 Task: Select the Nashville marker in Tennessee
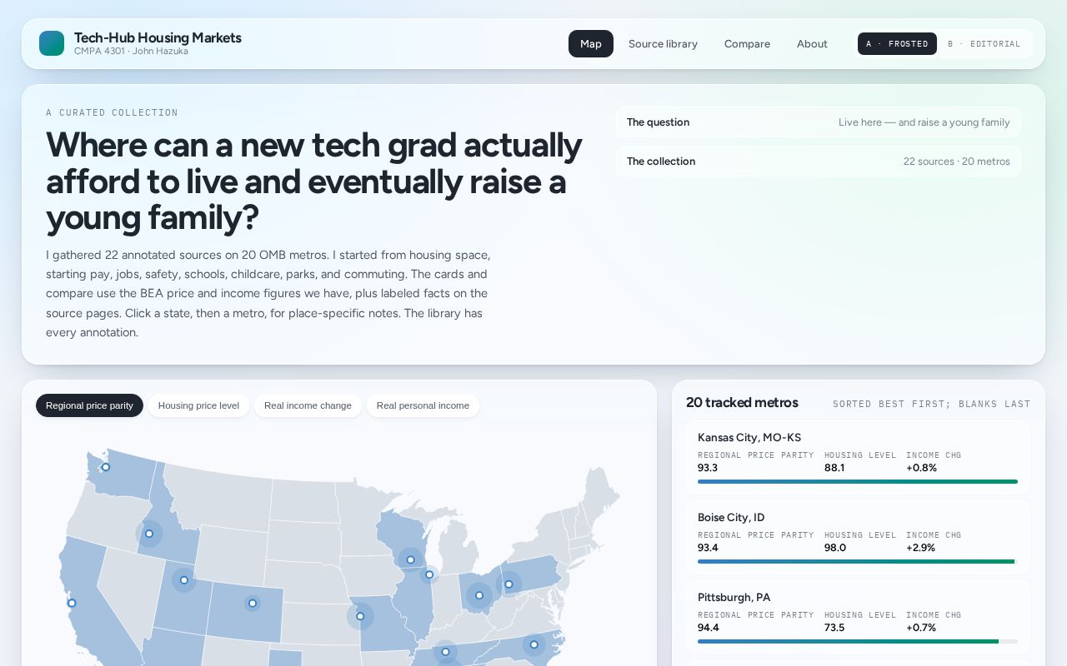[445, 652]
